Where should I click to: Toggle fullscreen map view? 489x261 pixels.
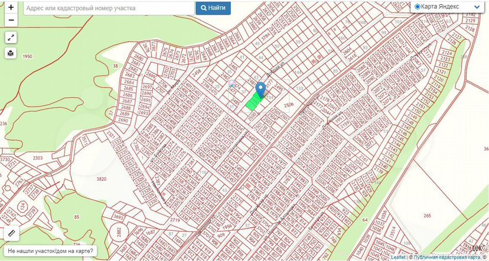pos(11,38)
